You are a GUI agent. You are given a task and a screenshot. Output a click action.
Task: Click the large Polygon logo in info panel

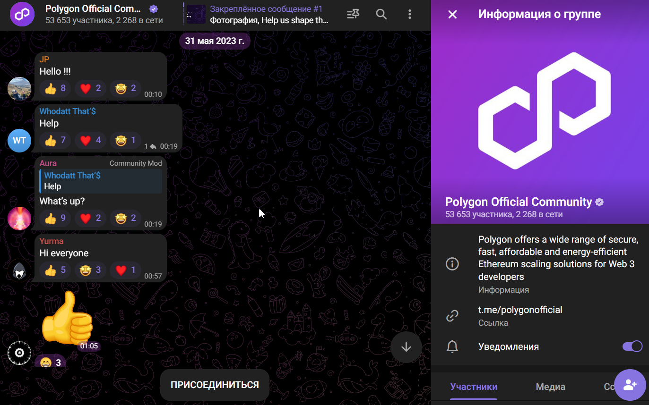click(x=544, y=110)
